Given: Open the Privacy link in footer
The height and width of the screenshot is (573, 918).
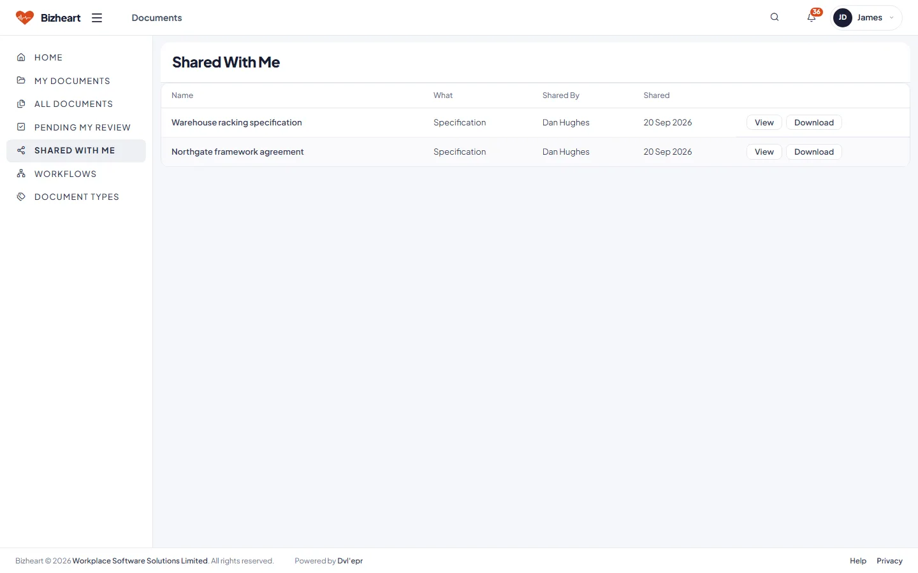Looking at the screenshot, I should (889, 561).
